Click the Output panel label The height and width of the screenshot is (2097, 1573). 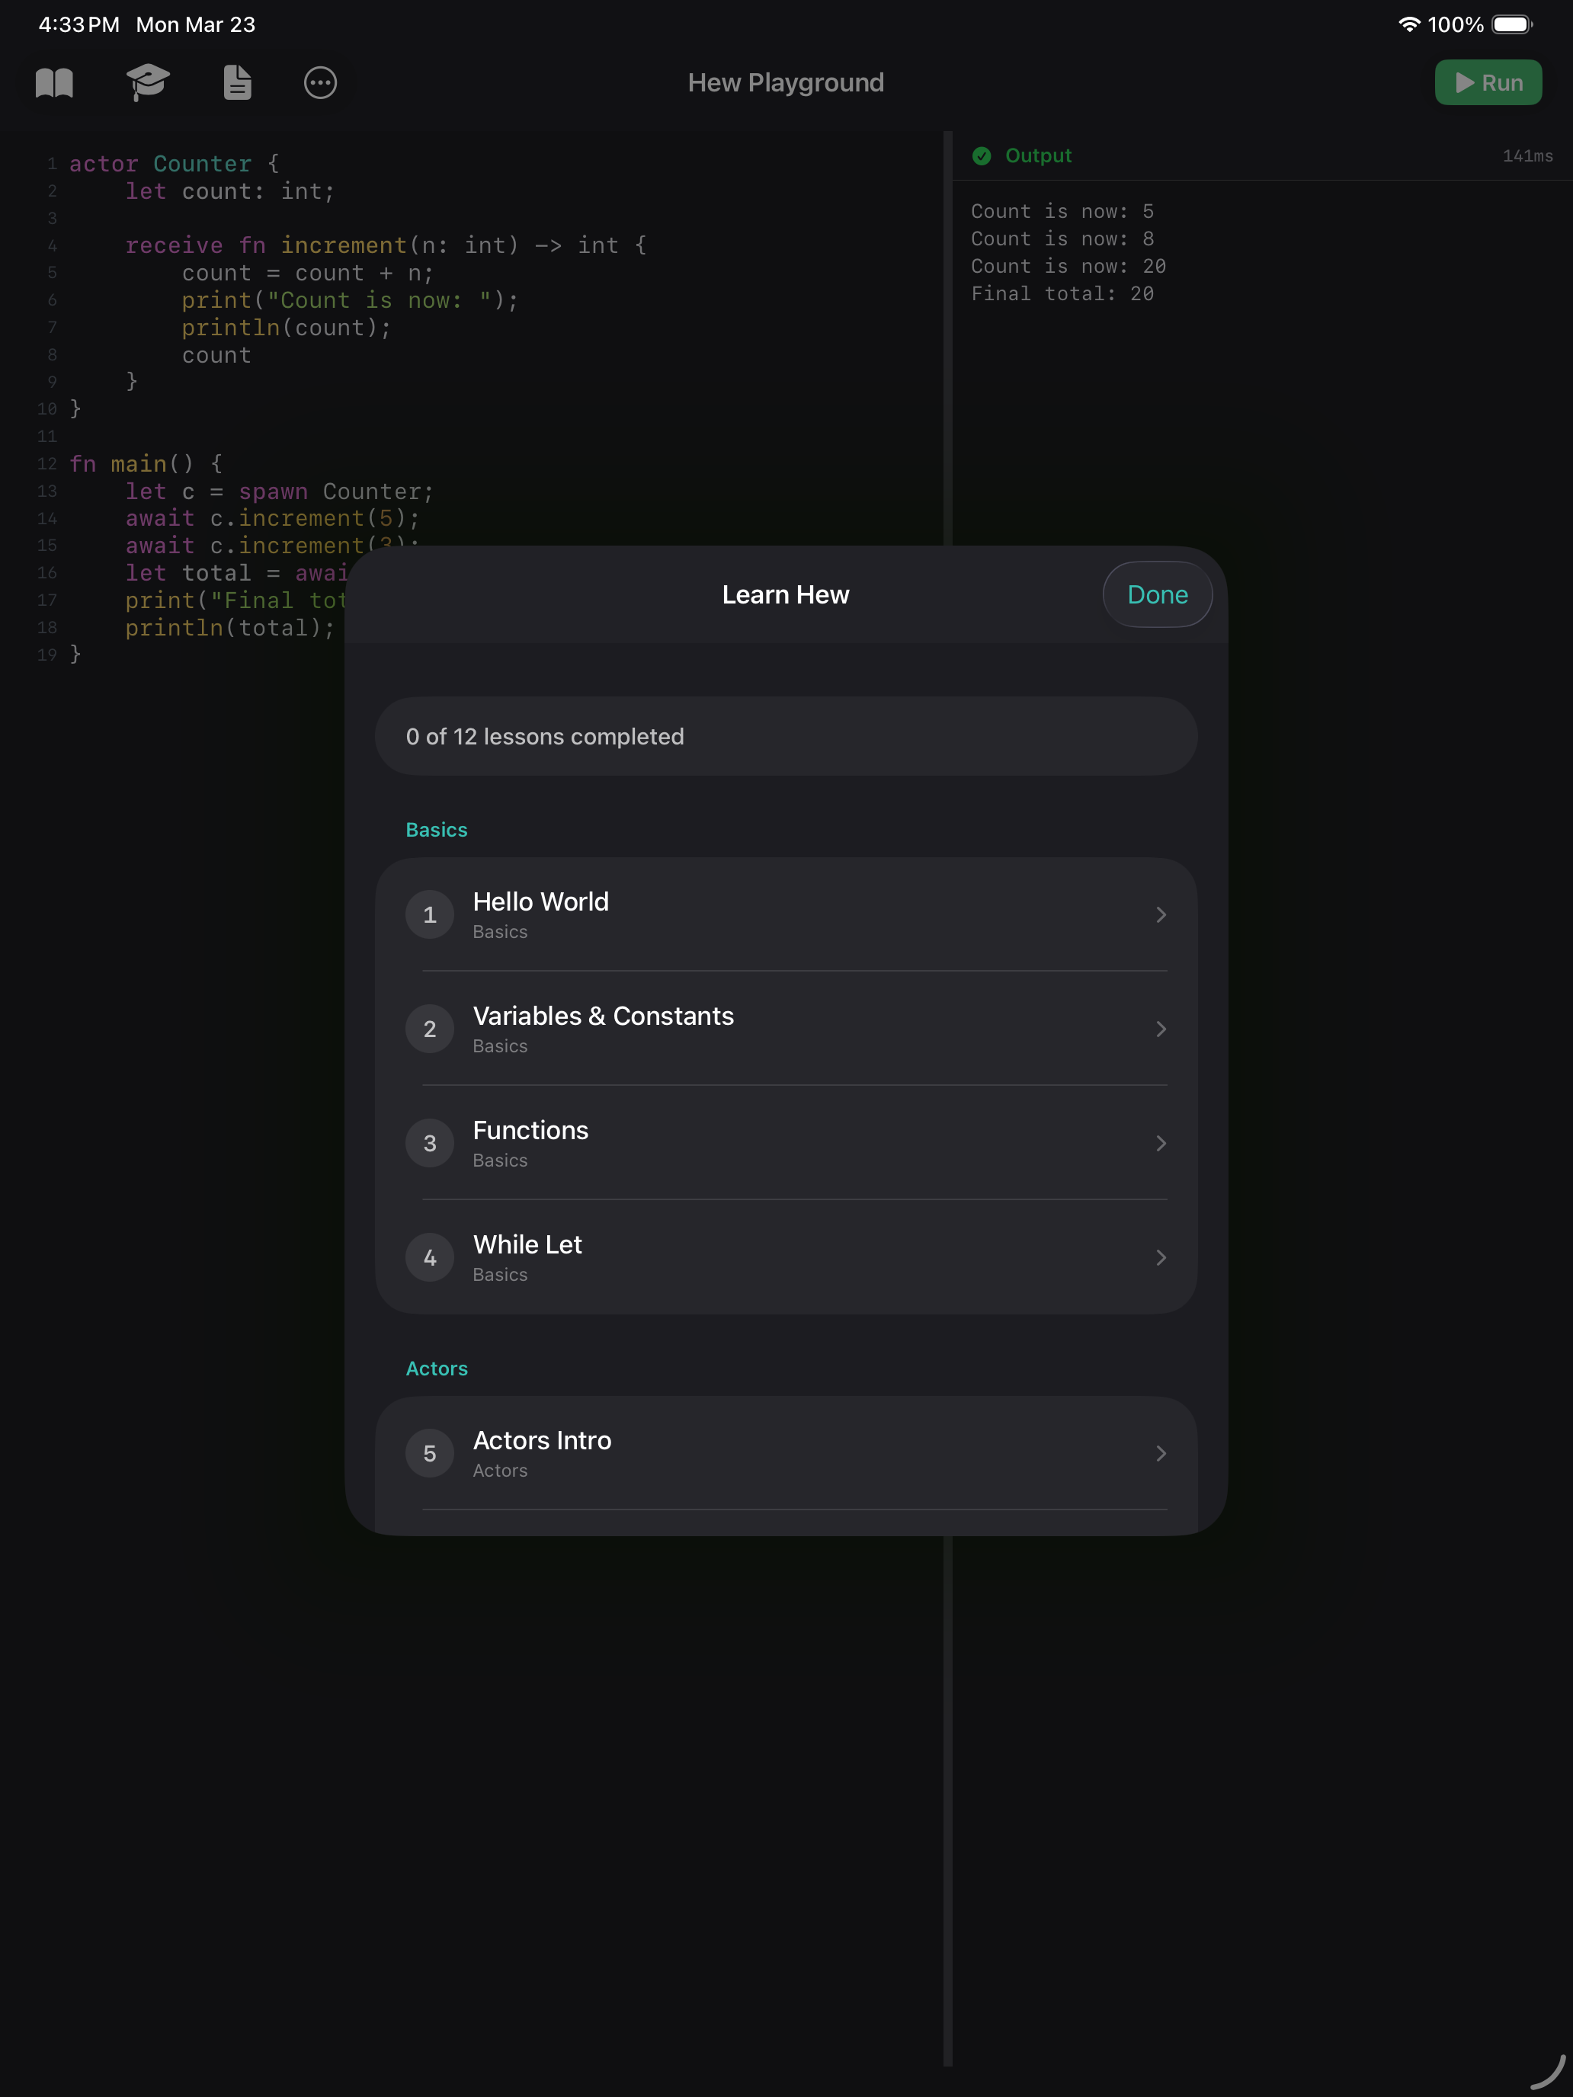coord(1038,155)
